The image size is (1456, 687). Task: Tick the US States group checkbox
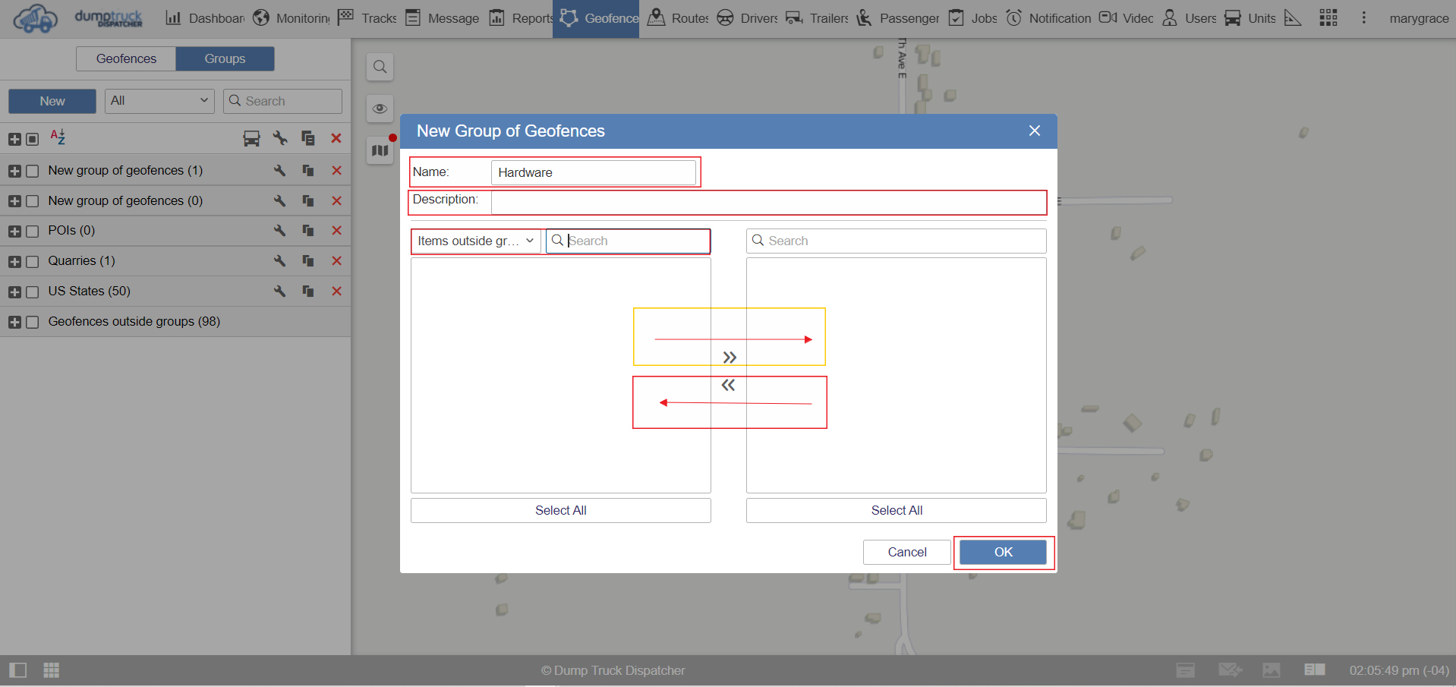[33, 292]
